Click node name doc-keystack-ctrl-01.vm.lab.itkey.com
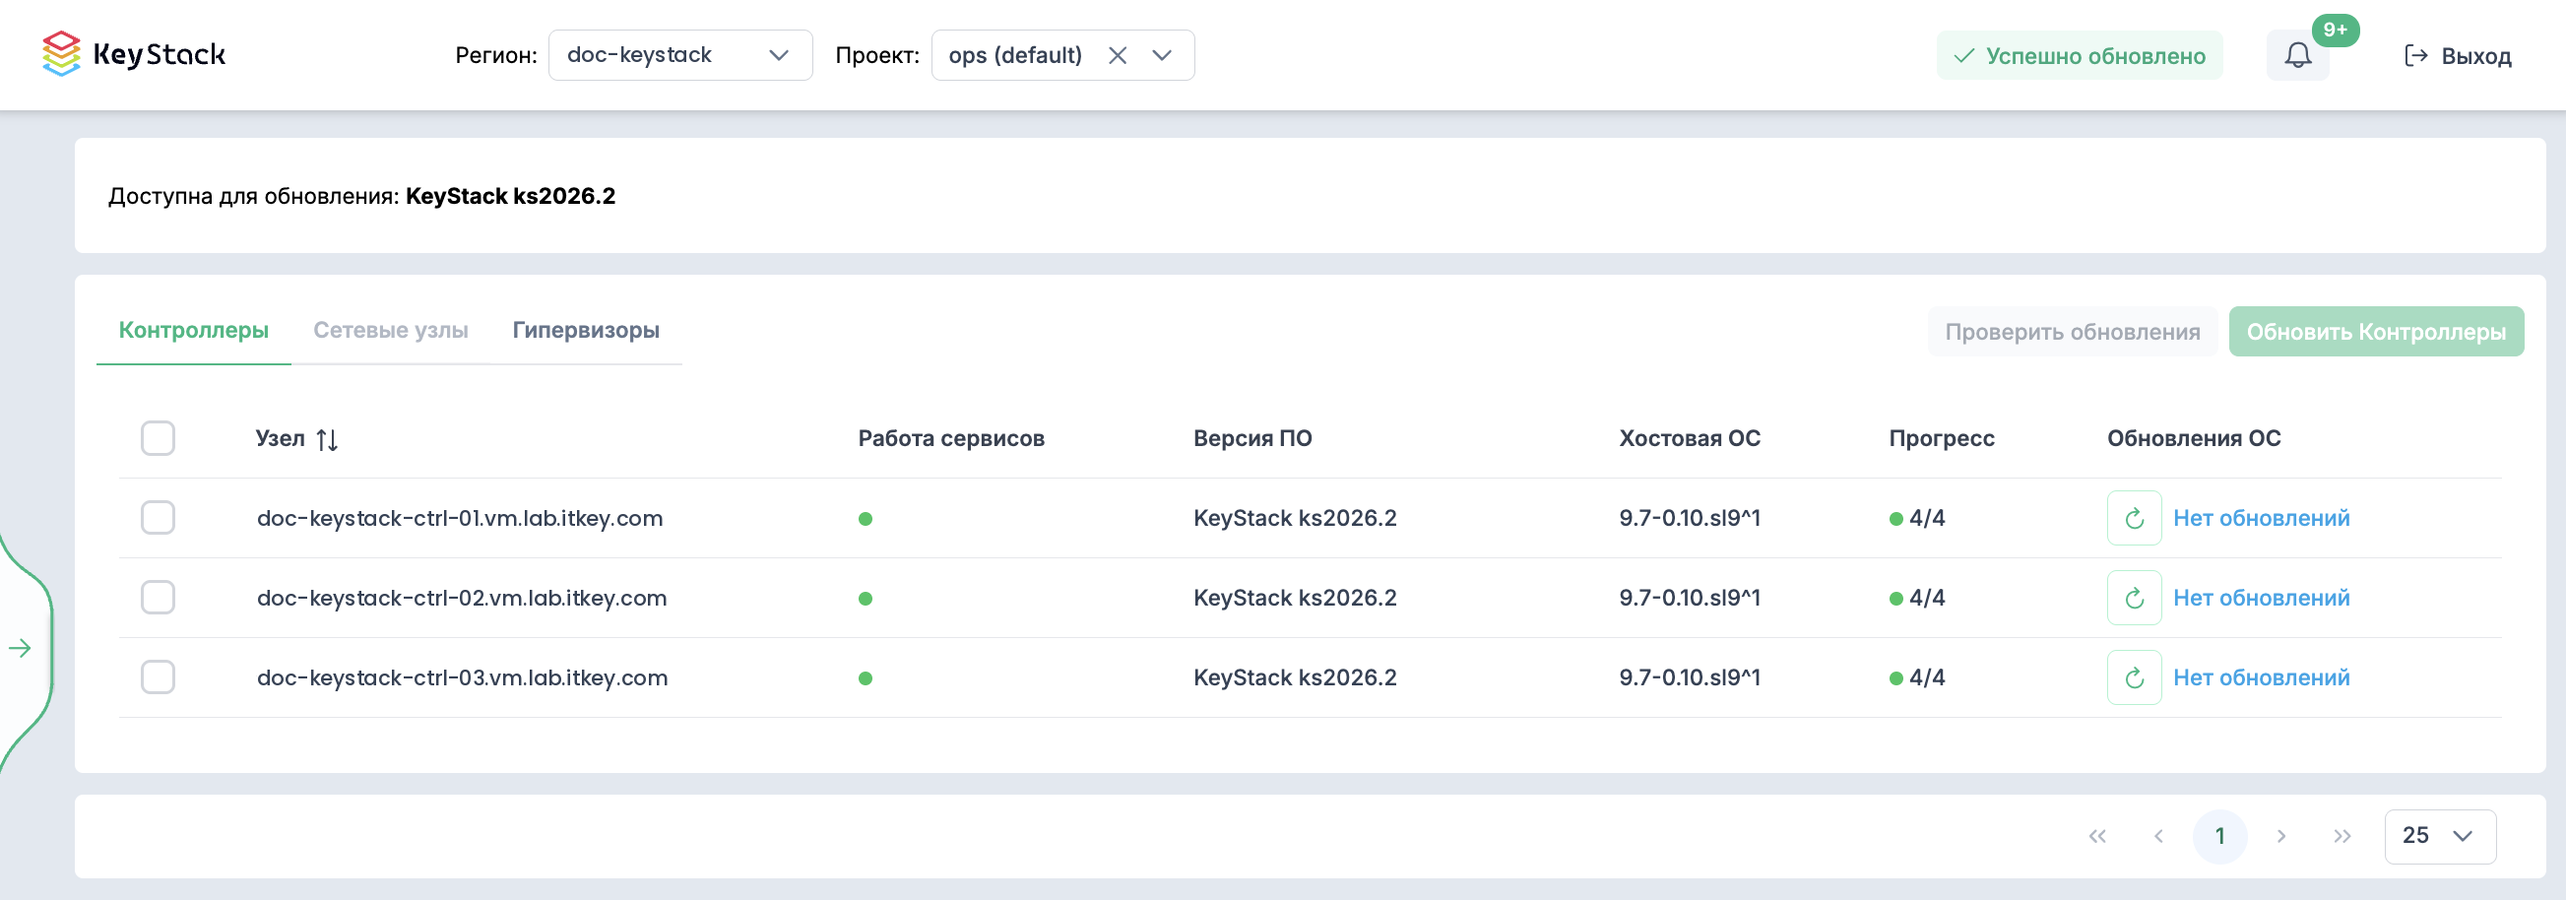Screen dimensions: 2566x900 pyautogui.click(x=460, y=518)
